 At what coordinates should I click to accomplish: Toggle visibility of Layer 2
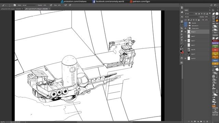pyautogui.click(x=185, y=41)
